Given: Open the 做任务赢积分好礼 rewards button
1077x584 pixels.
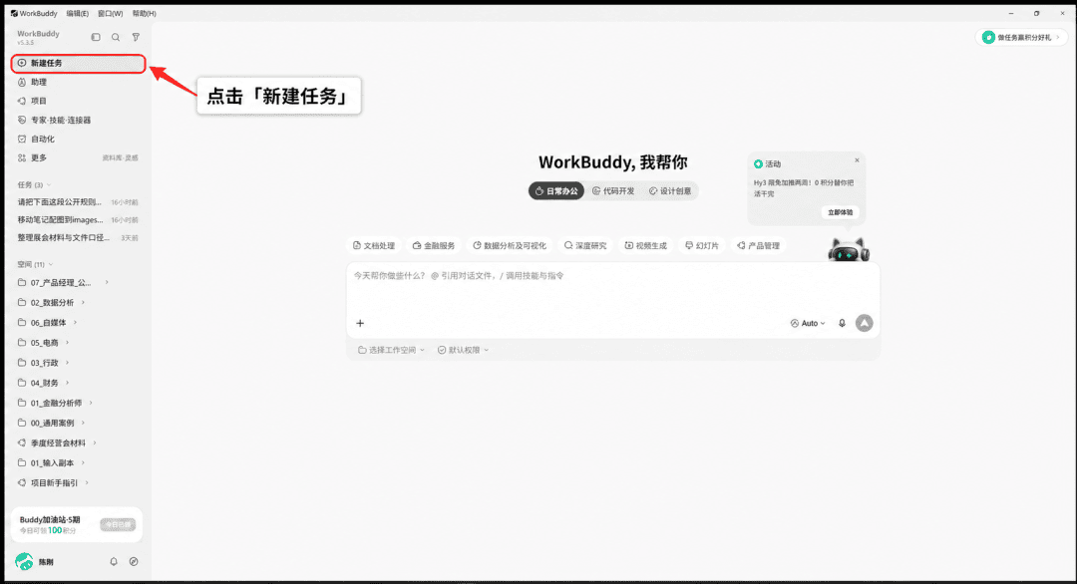Looking at the screenshot, I should [x=1021, y=38].
